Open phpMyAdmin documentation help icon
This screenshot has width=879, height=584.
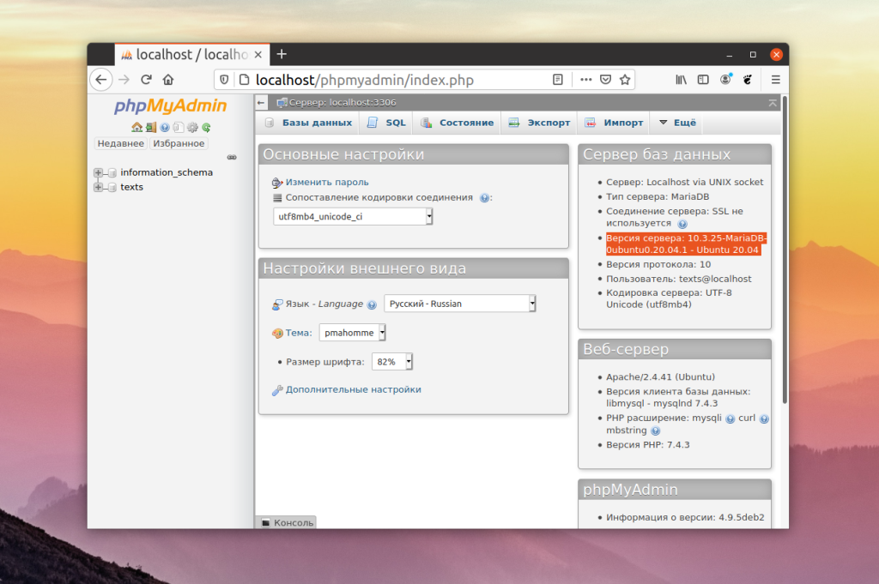pos(165,127)
